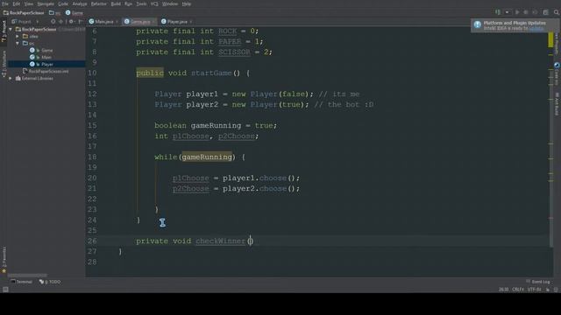This screenshot has width=561, height=315.
Task: Click RockPaperScissor breadcrumb in navigation bar
Action: [x=24, y=13]
